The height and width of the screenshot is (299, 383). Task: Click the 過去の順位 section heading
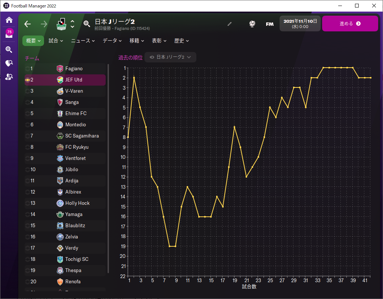pyautogui.click(x=130, y=58)
